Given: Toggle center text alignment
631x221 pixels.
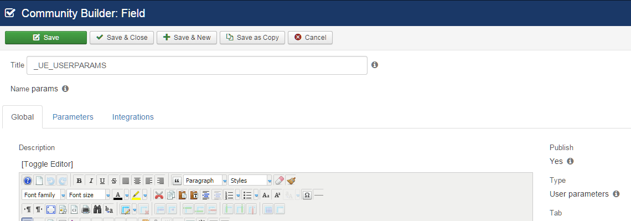Looking at the screenshot, I should [x=137, y=181].
